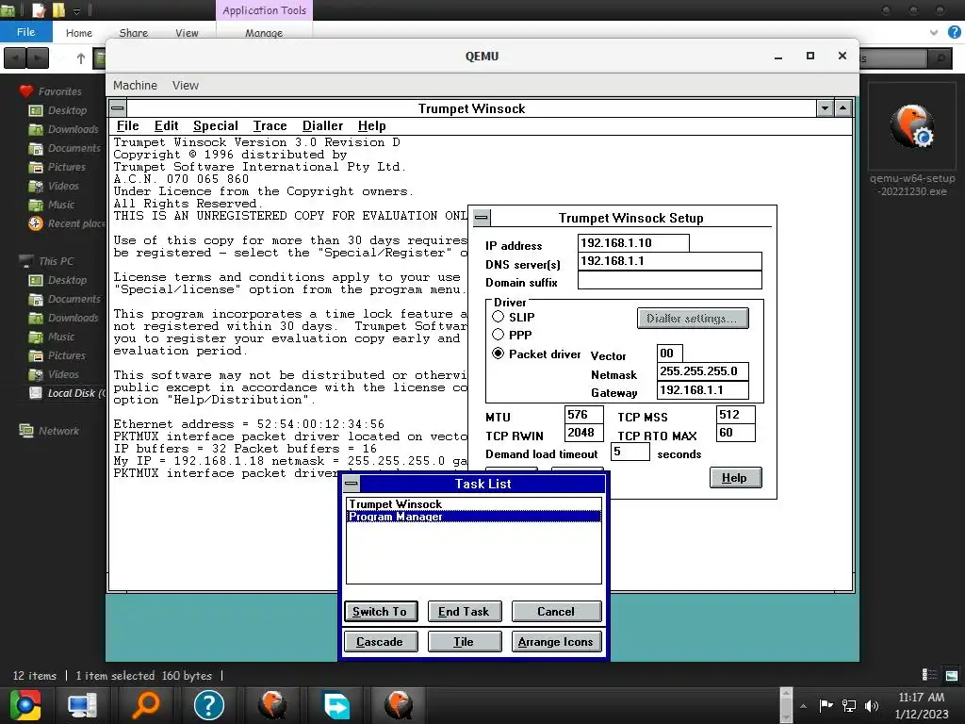
Task: Open the Task List control menu box
Action: [352, 484]
